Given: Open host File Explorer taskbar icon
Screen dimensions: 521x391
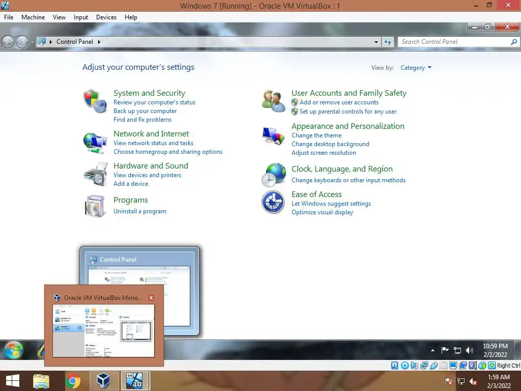Looking at the screenshot, I should [41, 381].
